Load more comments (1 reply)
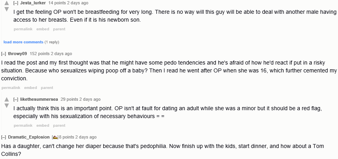338x159 pixels. click(x=23, y=42)
